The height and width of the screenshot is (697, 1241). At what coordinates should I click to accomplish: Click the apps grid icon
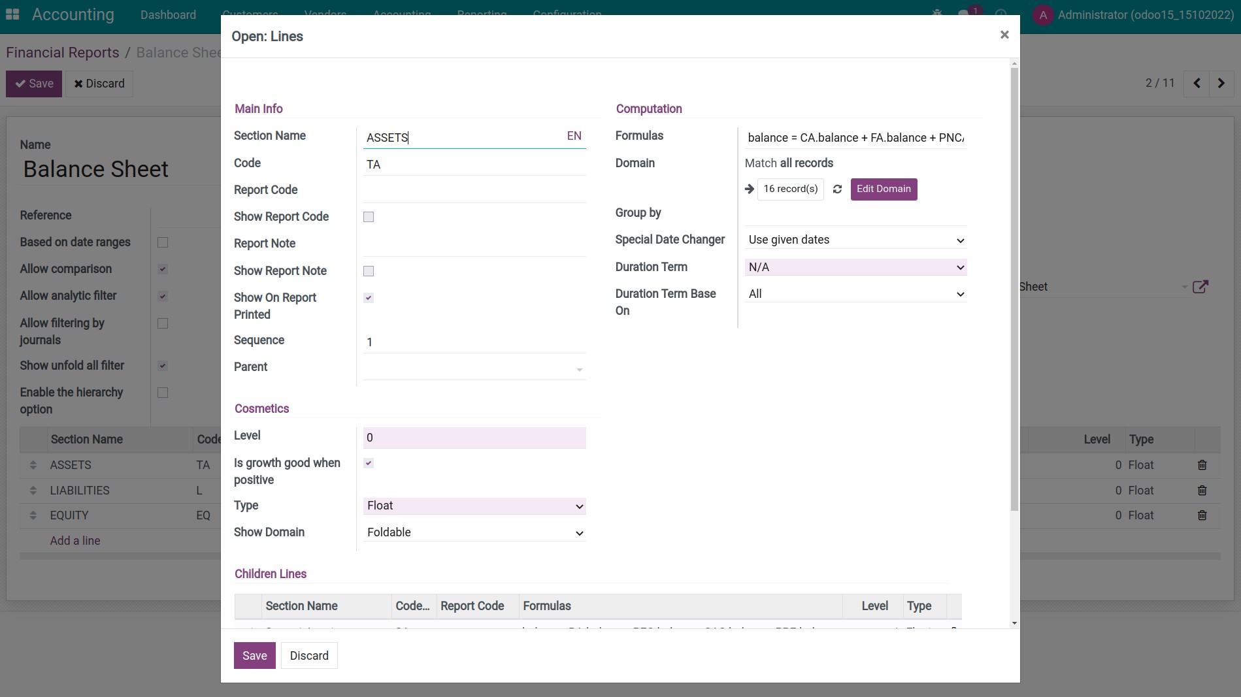[13, 14]
